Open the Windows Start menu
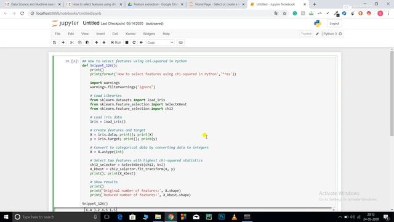Screen dimensions: 394x222 pyautogui.click(x=6, y=217)
